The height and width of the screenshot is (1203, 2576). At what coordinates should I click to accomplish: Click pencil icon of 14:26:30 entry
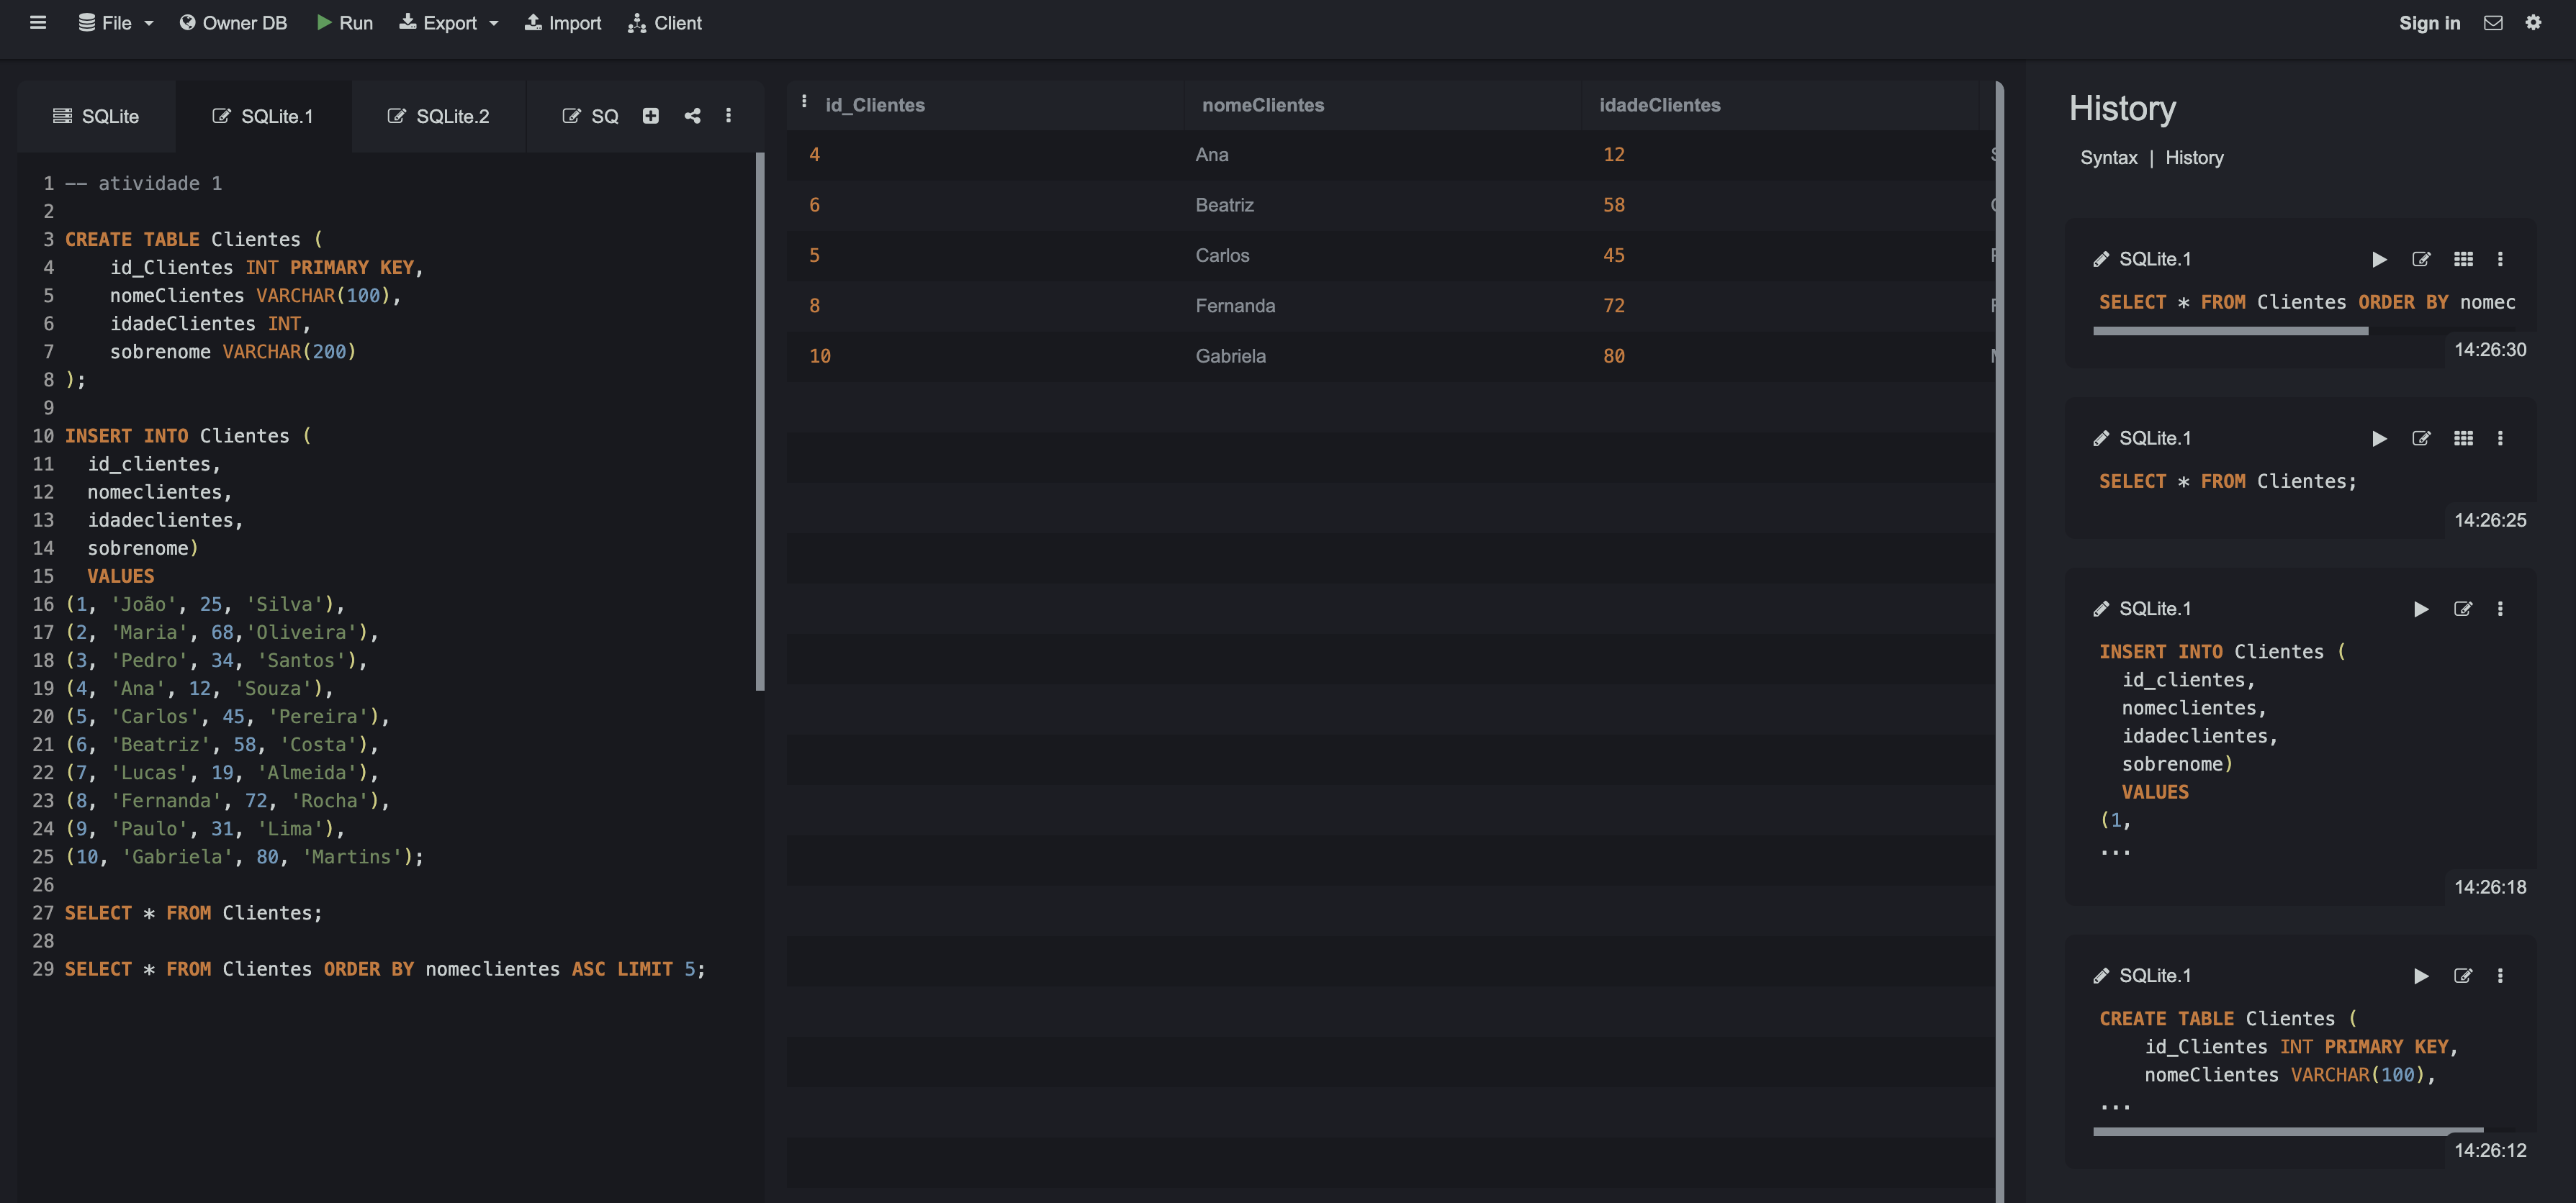(x=2101, y=260)
